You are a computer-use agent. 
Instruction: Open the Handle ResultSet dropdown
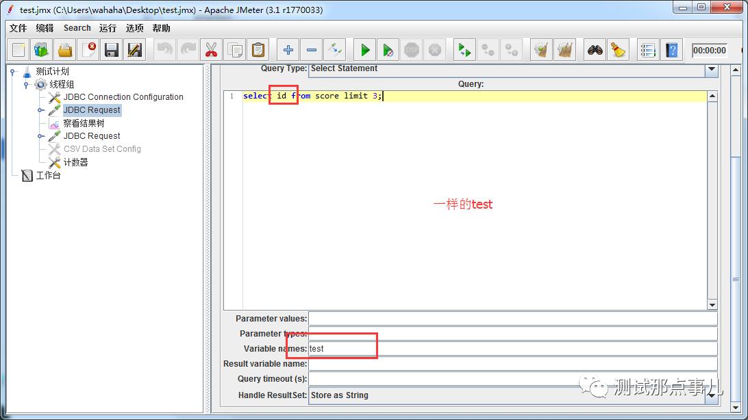(x=712, y=395)
